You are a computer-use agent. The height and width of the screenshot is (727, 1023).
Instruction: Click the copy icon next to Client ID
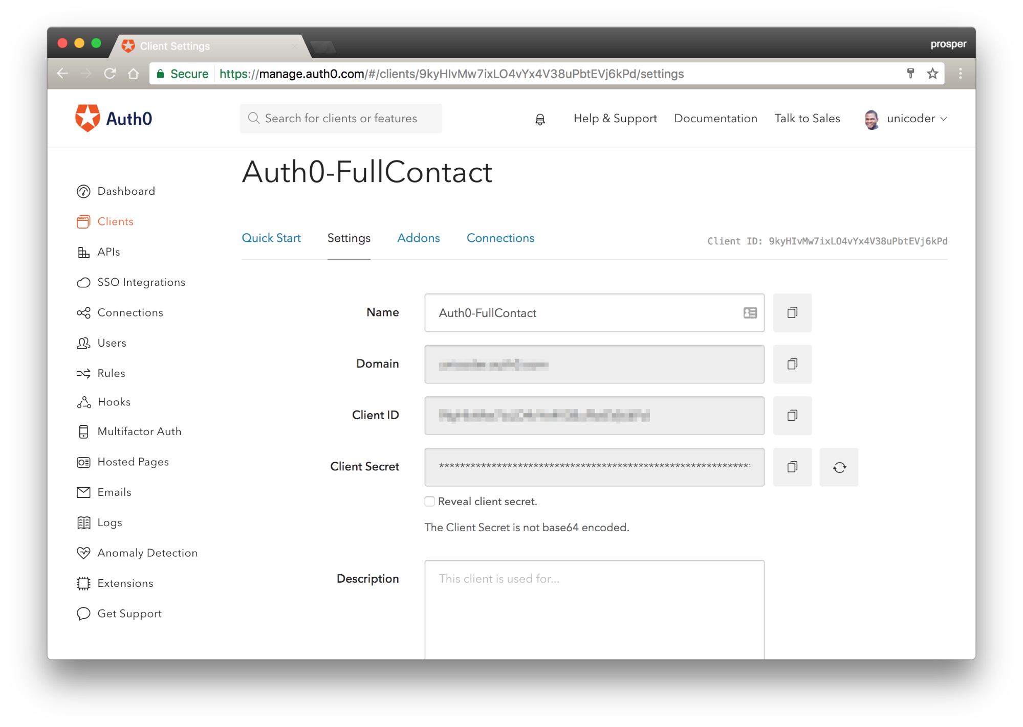[792, 416]
